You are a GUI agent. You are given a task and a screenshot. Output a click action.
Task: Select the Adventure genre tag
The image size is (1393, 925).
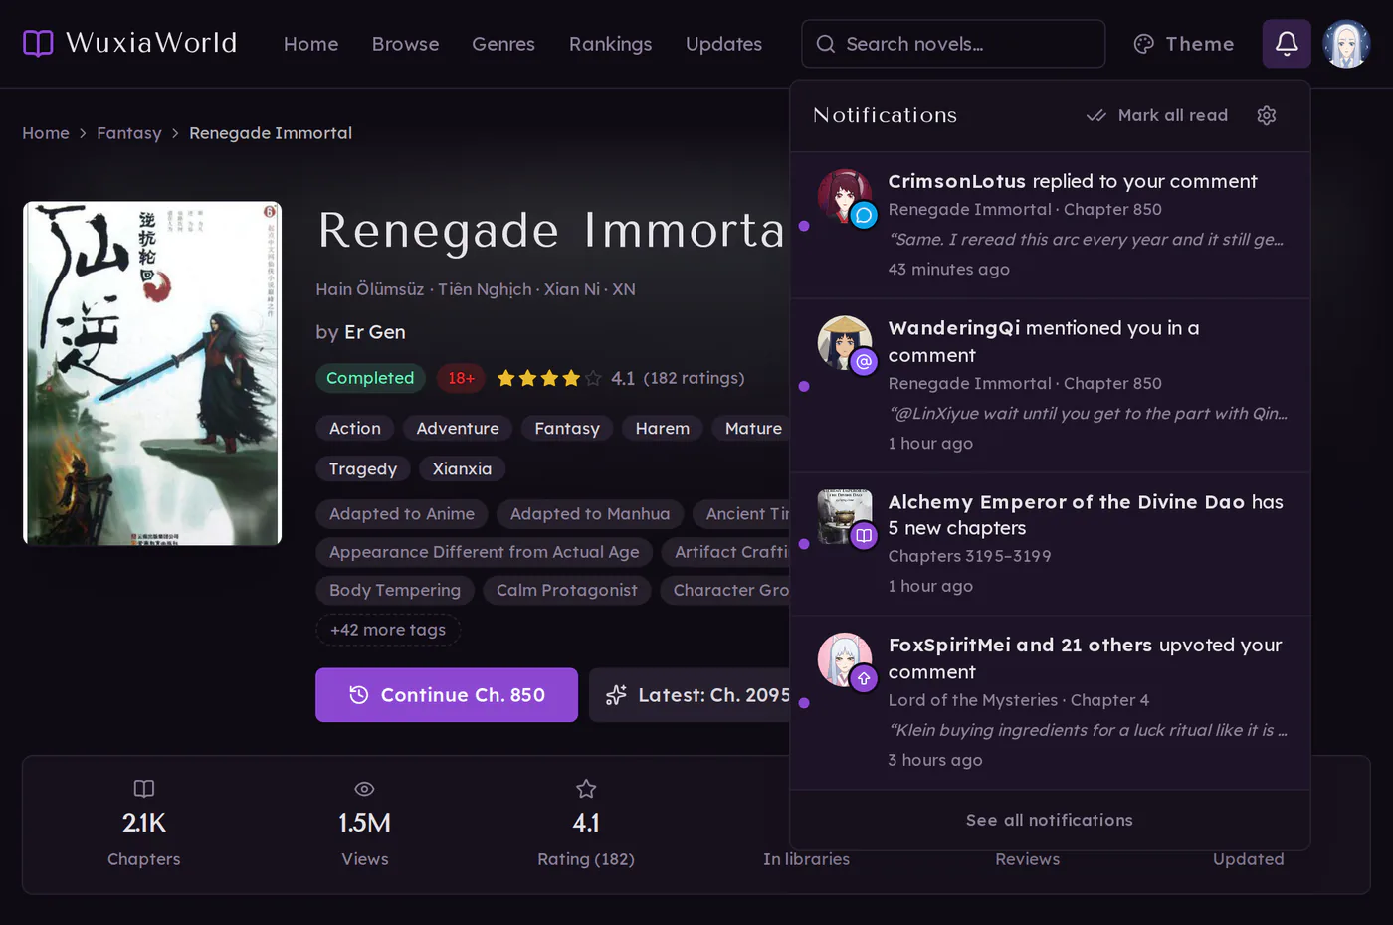[458, 428]
